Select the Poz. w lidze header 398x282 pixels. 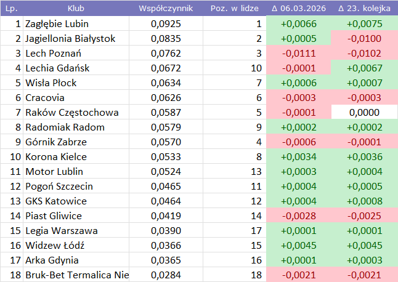233,9
